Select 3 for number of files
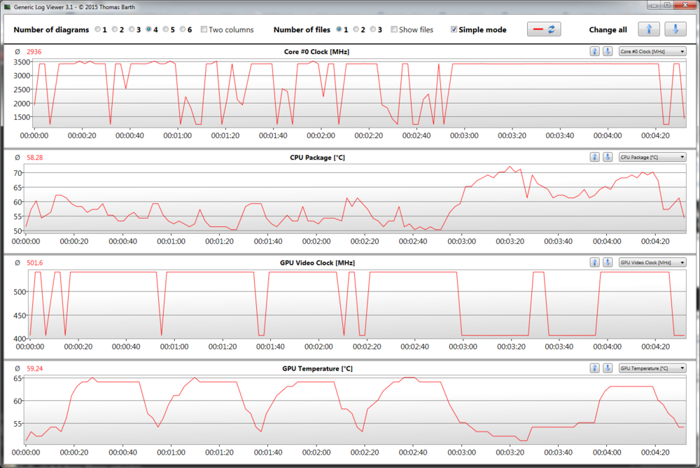The image size is (700, 468). pos(373,30)
